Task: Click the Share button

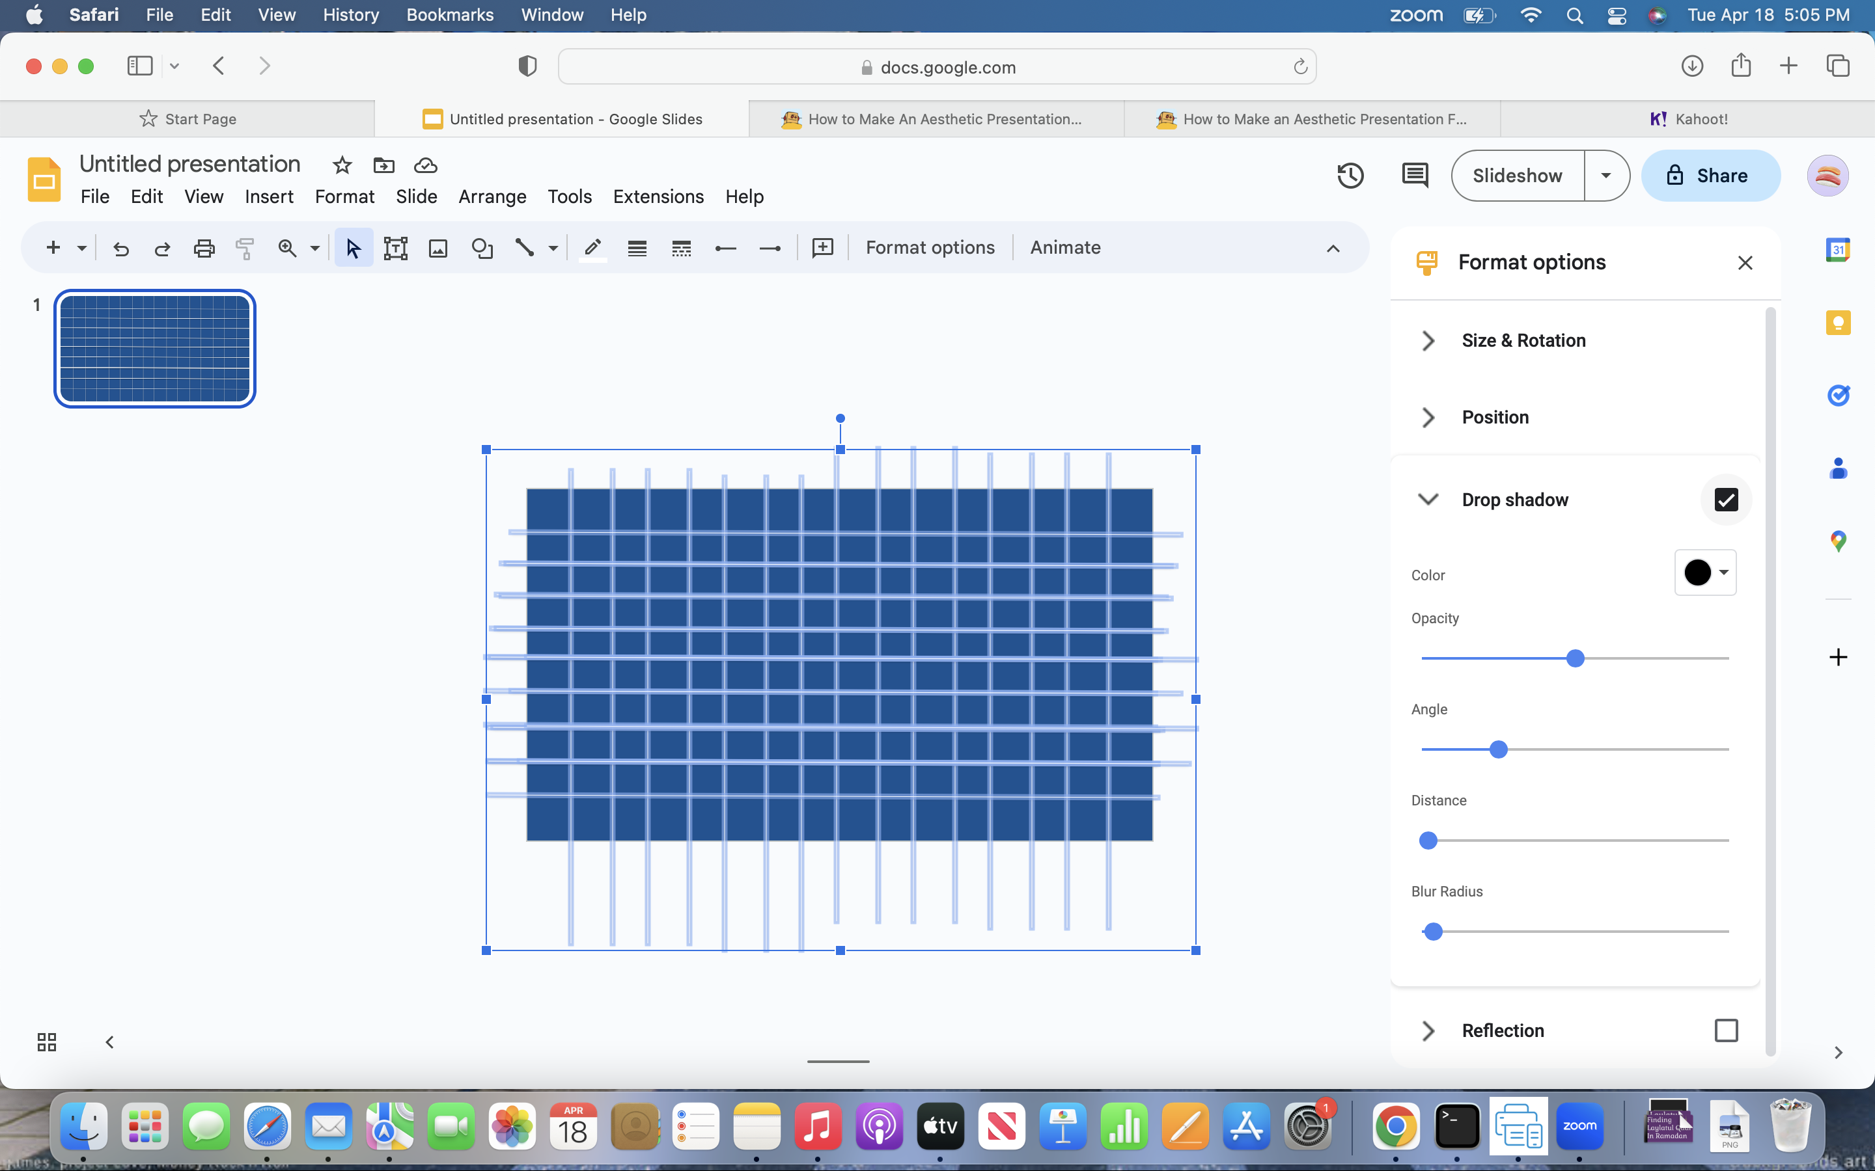Action: pos(1708,176)
